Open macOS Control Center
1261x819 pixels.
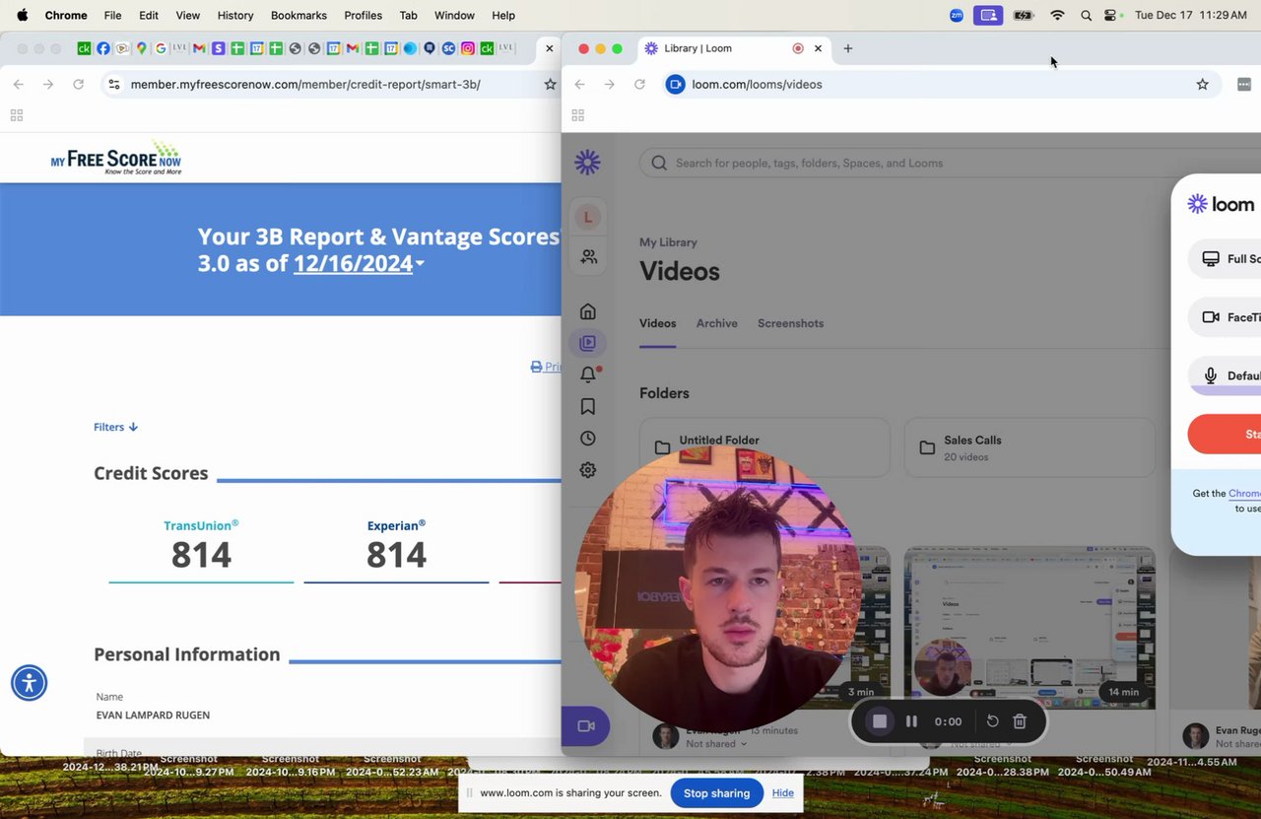[x=1111, y=16]
